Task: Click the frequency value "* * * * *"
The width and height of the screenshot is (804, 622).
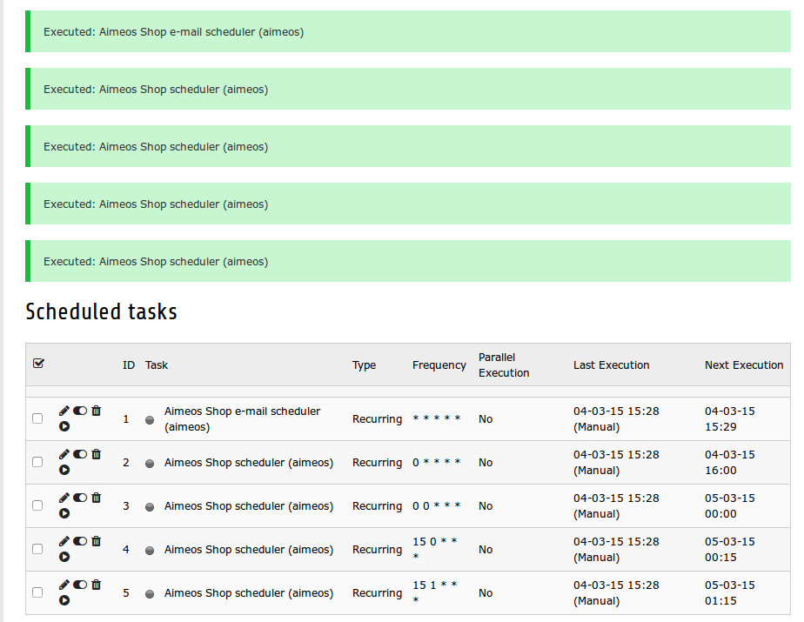Action: pyautogui.click(x=436, y=419)
